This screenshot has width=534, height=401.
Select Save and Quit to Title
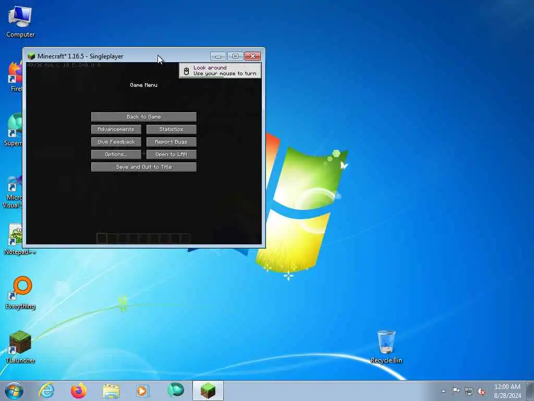coord(144,167)
